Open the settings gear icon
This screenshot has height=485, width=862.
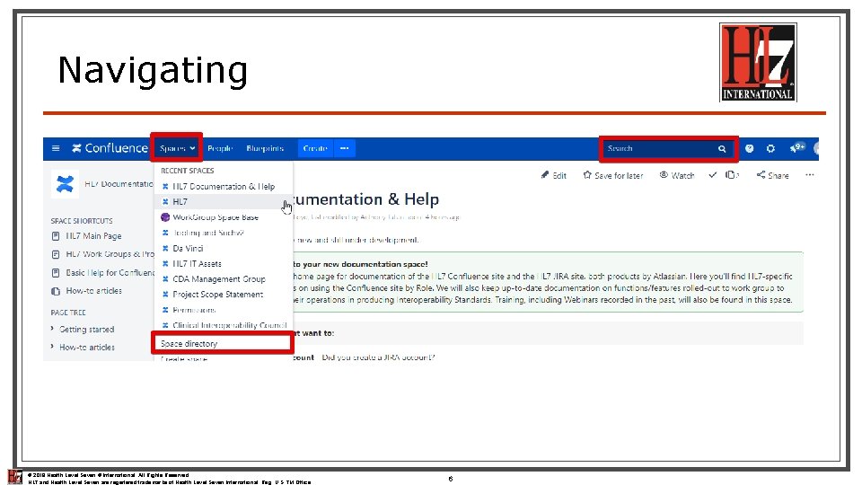click(770, 148)
